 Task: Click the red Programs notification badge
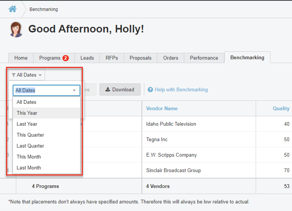65,58
